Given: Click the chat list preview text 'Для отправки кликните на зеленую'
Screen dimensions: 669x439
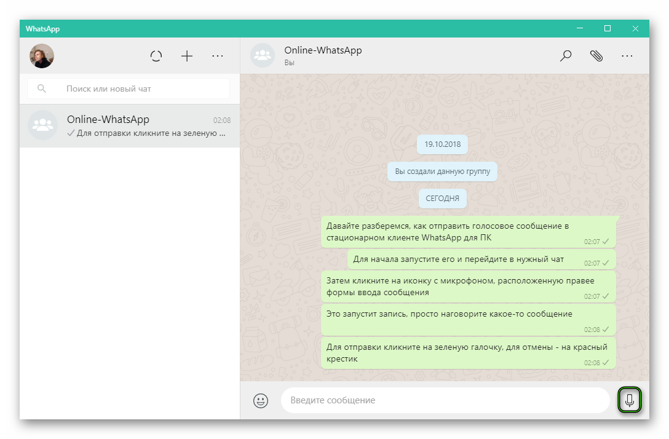Looking at the screenshot, I should (151, 133).
